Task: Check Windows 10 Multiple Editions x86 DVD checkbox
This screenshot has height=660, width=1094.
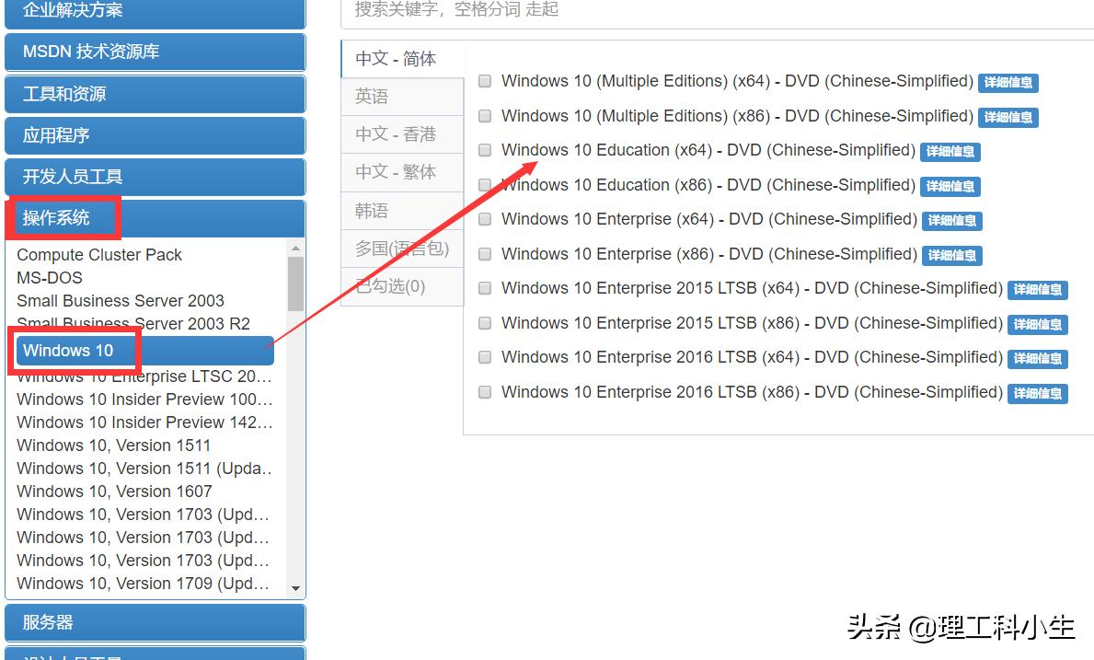Action: pyautogui.click(x=485, y=116)
